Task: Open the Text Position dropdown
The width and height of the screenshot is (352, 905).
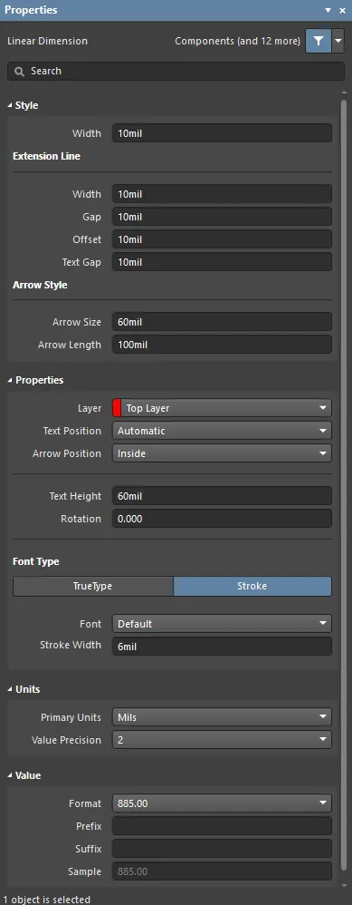Action: (x=222, y=431)
